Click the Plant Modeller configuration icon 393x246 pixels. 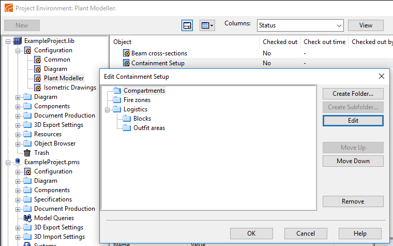[x=37, y=78]
